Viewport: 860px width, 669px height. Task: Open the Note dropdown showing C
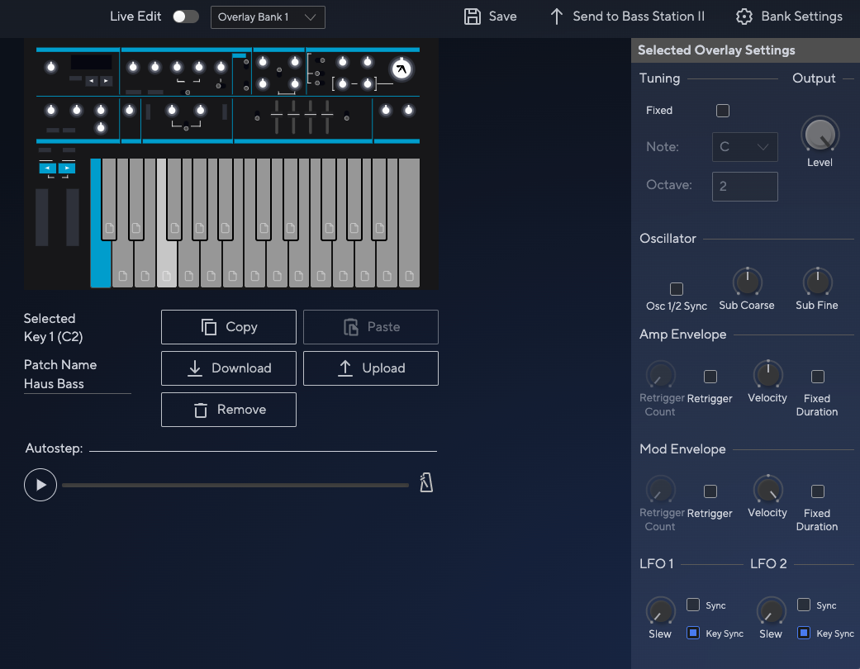pyautogui.click(x=745, y=147)
